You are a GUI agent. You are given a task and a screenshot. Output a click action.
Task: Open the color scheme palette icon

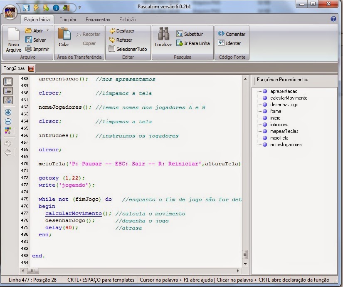pyautogui.click(x=7, y=130)
